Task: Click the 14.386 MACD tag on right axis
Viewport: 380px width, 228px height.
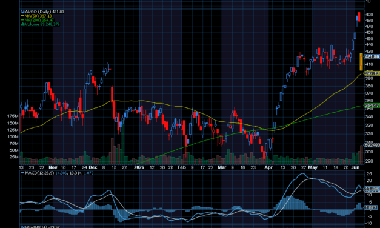Action: pos(372,189)
